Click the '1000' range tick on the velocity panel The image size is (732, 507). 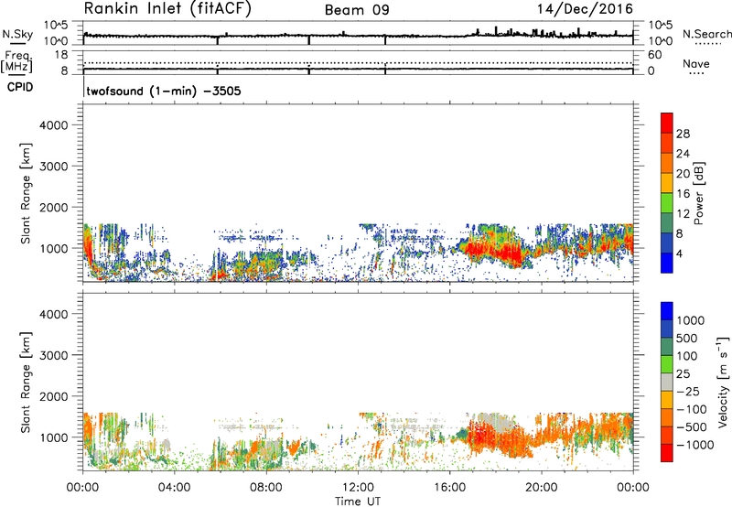[53, 437]
